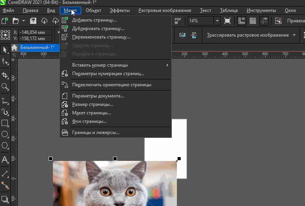Select the Artistic Media tool
Viewport: 305px width, 206px height.
point(5,112)
